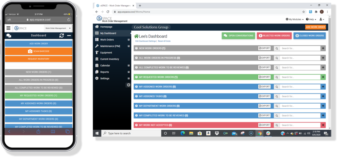The width and height of the screenshot is (337, 157).
Task: Click search field in MY DEPARTMENT WORK ORDERS row
Action: [x=300, y=106]
